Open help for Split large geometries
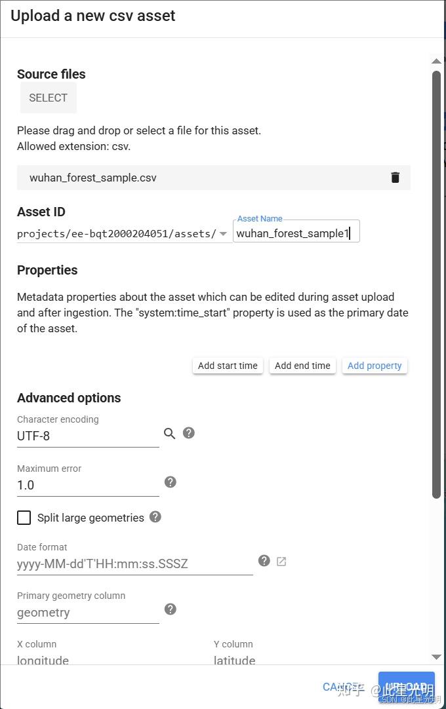 point(155,516)
